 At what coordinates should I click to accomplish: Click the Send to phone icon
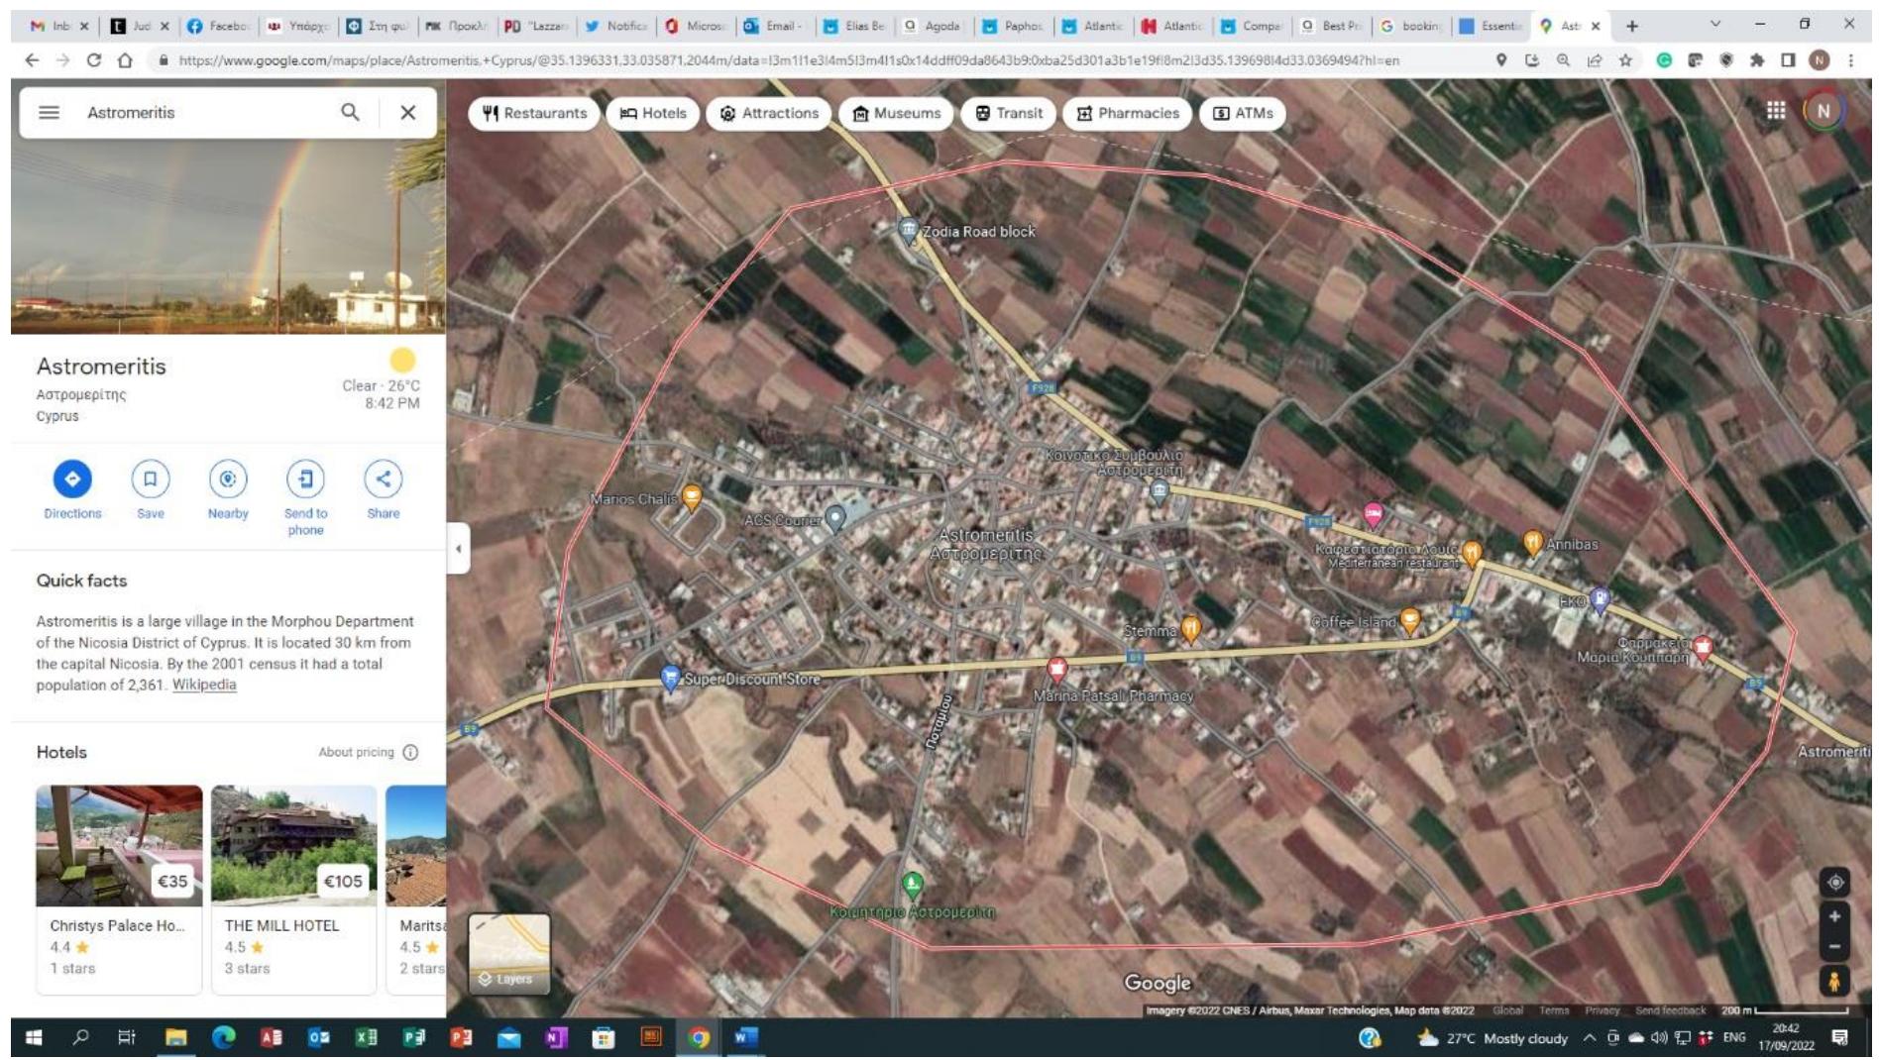(x=305, y=479)
